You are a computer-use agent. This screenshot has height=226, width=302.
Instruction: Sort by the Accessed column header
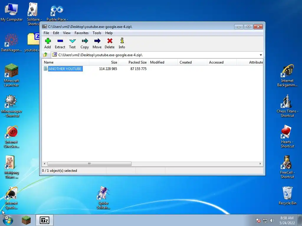pos(222,62)
